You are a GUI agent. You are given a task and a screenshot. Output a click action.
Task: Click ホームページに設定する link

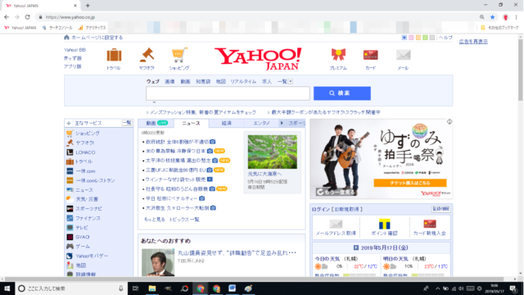[x=97, y=38]
